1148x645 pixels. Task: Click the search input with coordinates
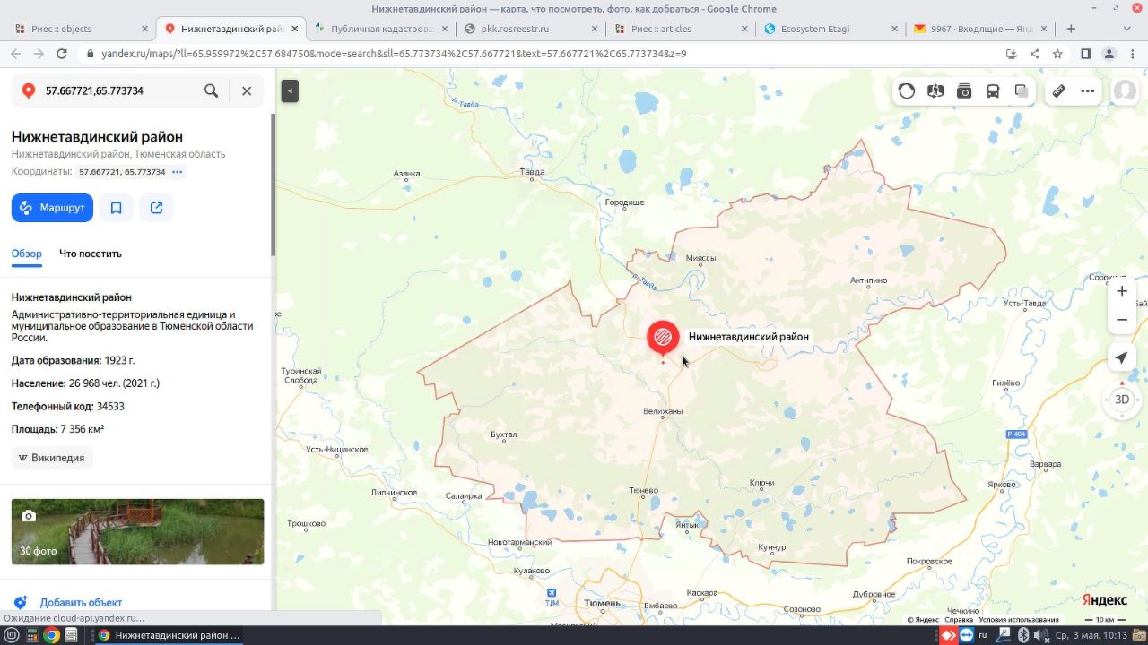tap(119, 90)
